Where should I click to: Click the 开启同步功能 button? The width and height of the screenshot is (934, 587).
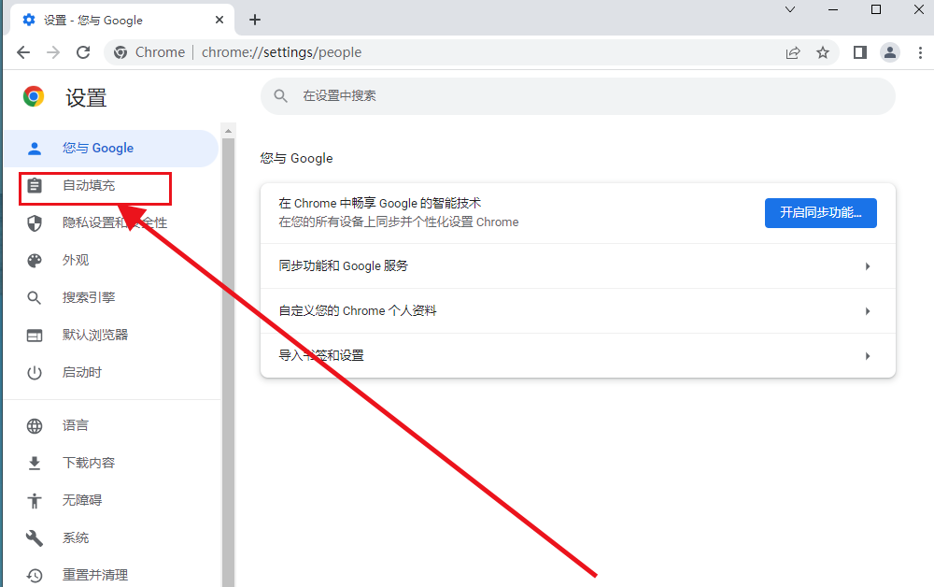pyautogui.click(x=820, y=213)
